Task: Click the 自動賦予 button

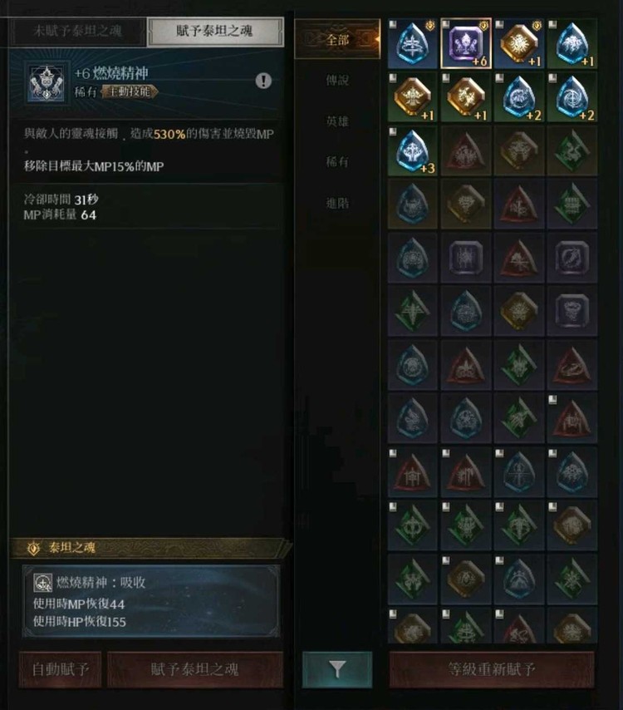Action: [x=60, y=669]
